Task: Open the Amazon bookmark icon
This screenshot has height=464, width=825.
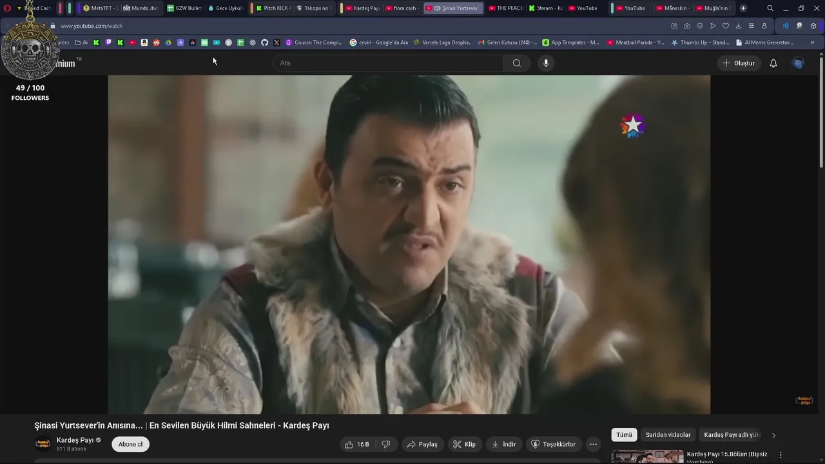Action: (x=144, y=43)
